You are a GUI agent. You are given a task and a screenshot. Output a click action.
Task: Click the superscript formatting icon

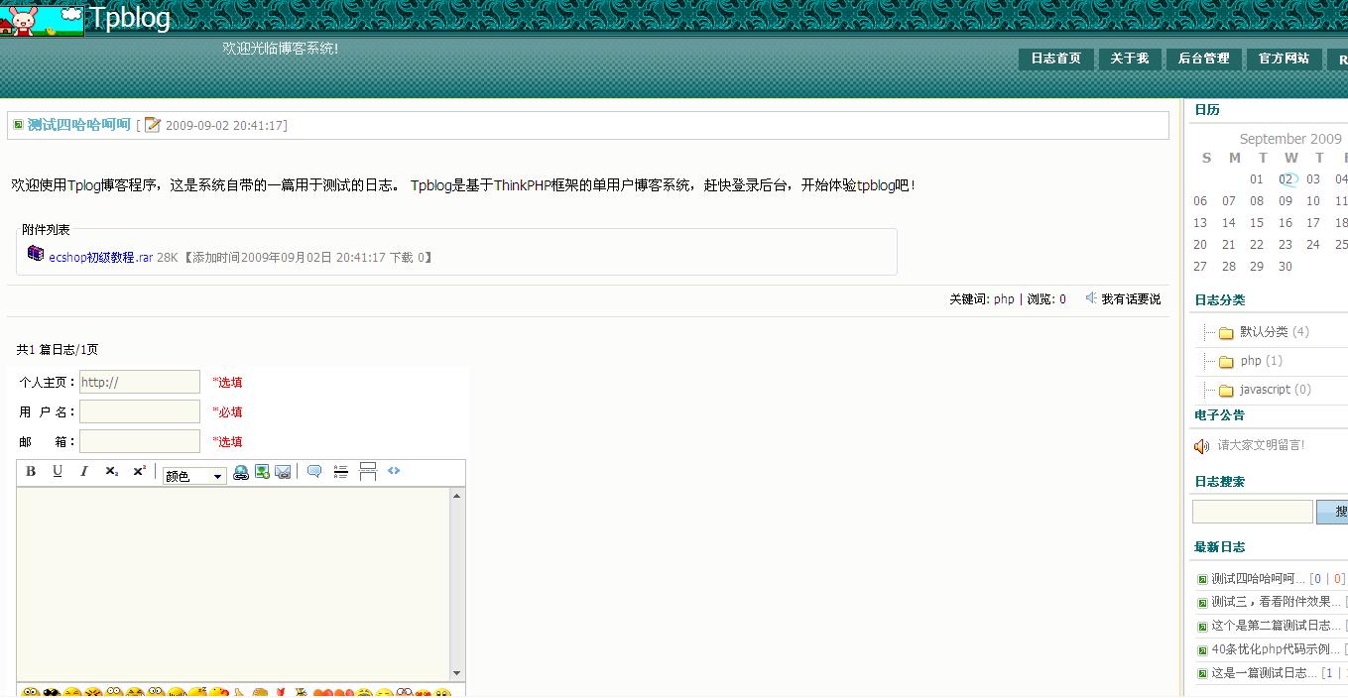139,470
